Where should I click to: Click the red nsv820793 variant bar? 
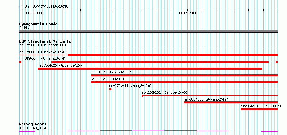point(184,82)
